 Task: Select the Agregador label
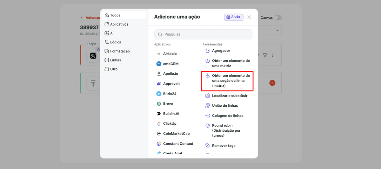221,51
